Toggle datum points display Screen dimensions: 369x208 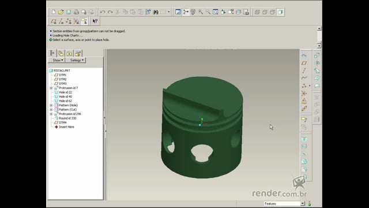pyautogui.click(x=69, y=21)
